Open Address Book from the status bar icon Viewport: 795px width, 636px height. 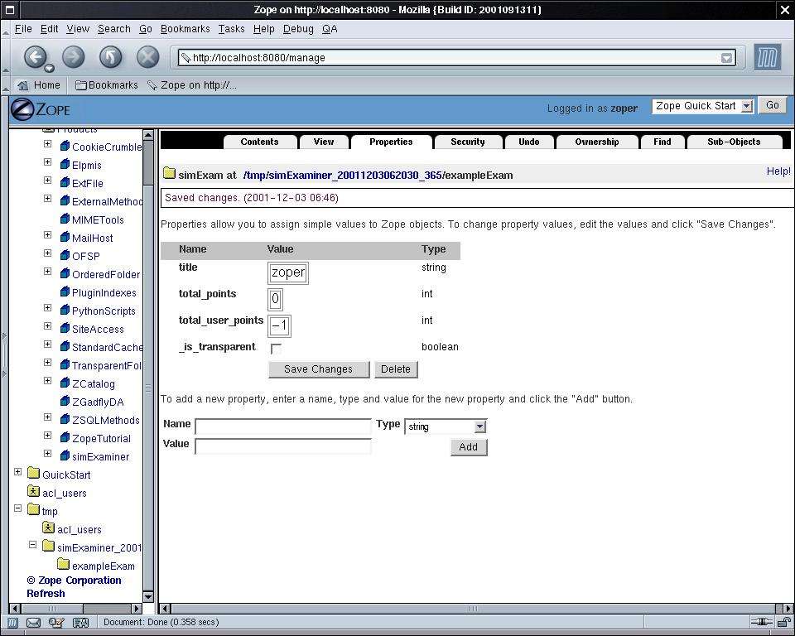coord(80,622)
